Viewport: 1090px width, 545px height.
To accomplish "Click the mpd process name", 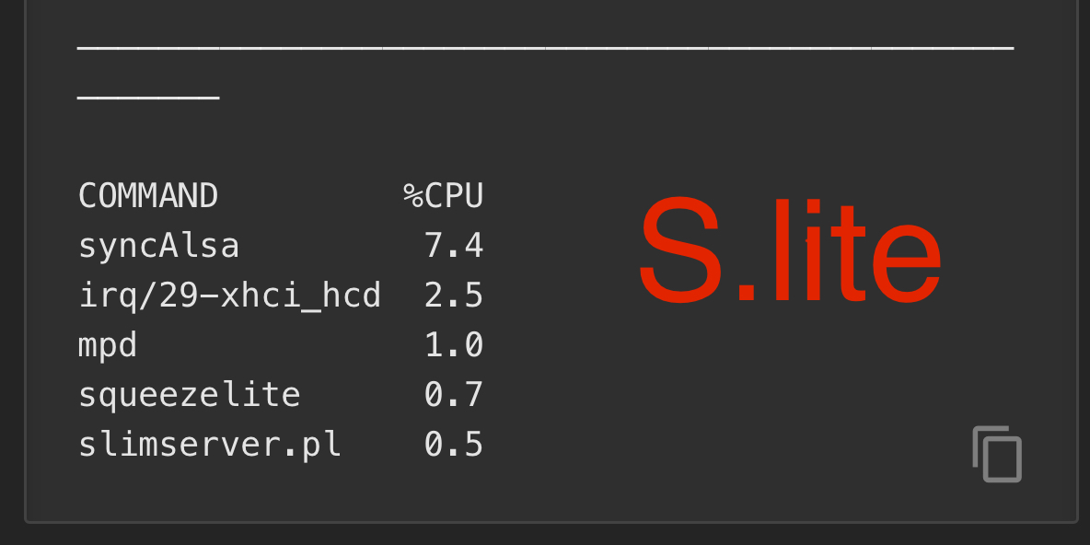I will [108, 345].
